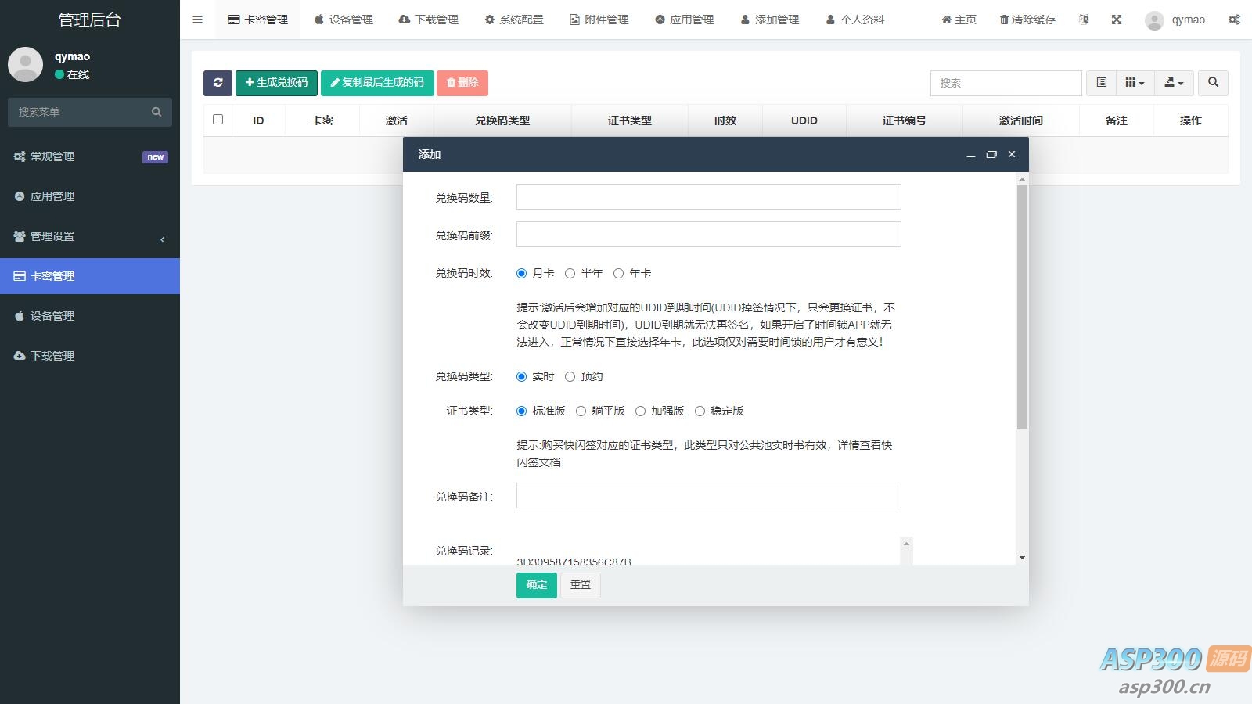Open the export data dropdown
This screenshot has height=704, width=1252.
click(1174, 83)
